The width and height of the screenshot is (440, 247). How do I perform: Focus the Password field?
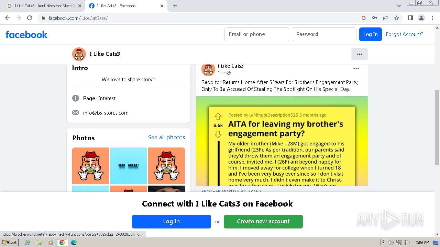pyautogui.click(x=324, y=34)
